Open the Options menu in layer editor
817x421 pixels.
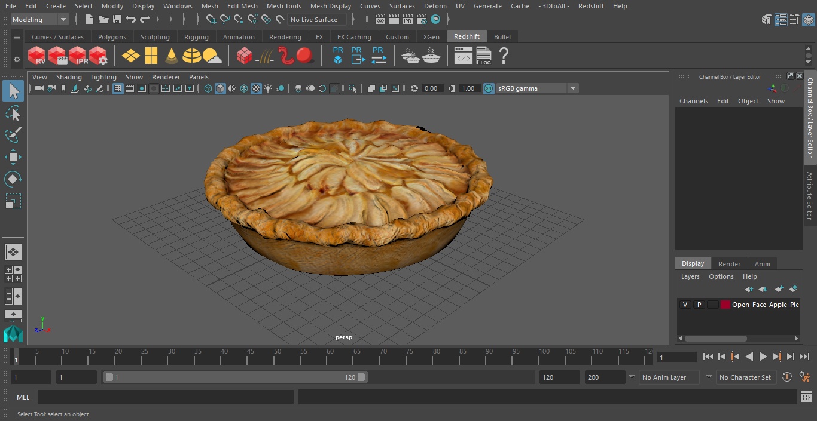click(x=721, y=276)
